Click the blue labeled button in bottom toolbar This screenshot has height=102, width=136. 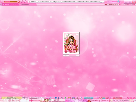point(89,98)
